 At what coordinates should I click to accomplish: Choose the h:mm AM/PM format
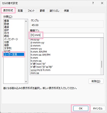[x=65, y=52]
